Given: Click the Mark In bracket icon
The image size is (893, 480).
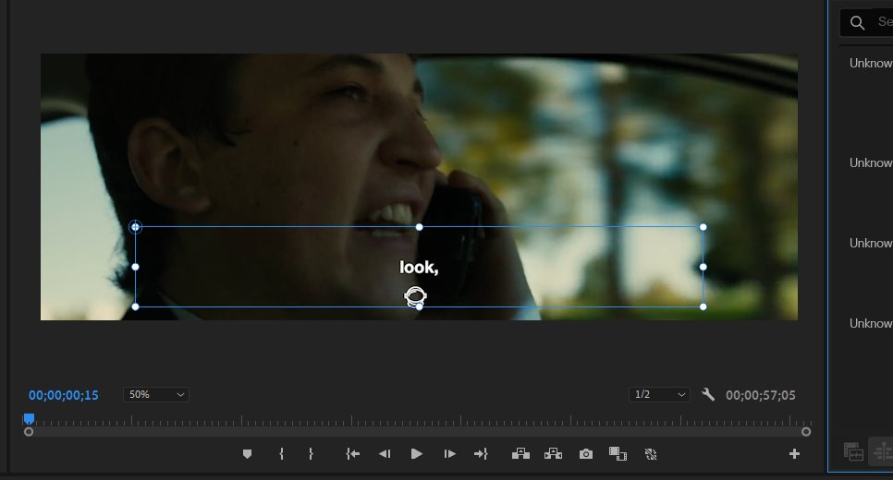Looking at the screenshot, I should pos(281,454).
